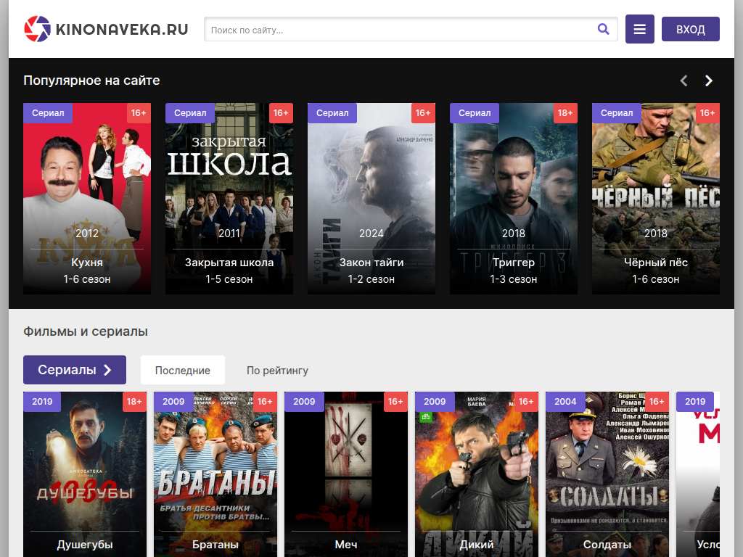
Task: Expand the Сериал label on Чёрный пёс
Action: (x=617, y=113)
